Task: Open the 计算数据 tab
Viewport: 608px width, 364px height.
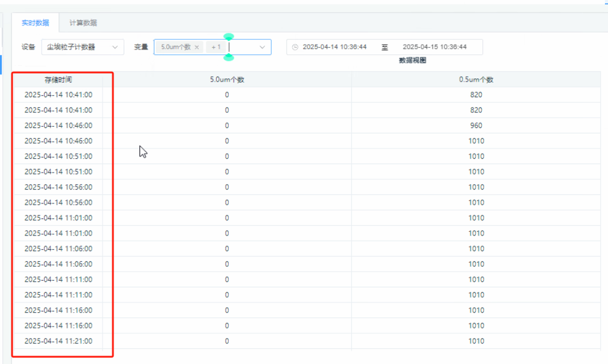Action: click(x=83, y=23)
